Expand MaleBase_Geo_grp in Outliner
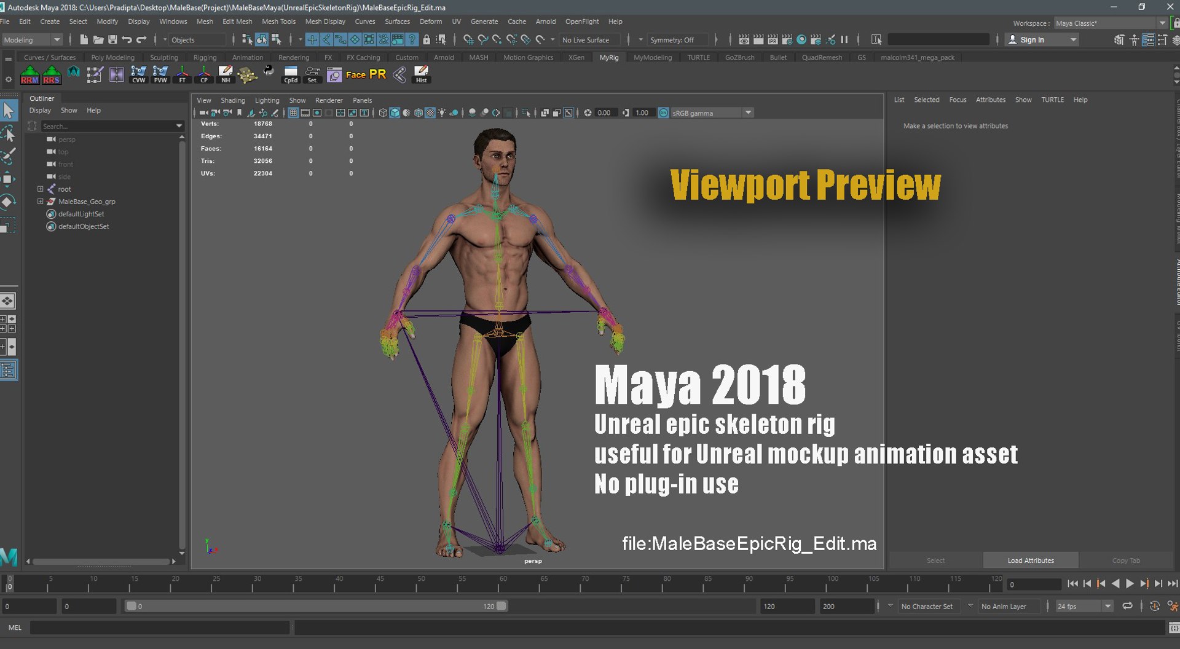 (40, 202)
